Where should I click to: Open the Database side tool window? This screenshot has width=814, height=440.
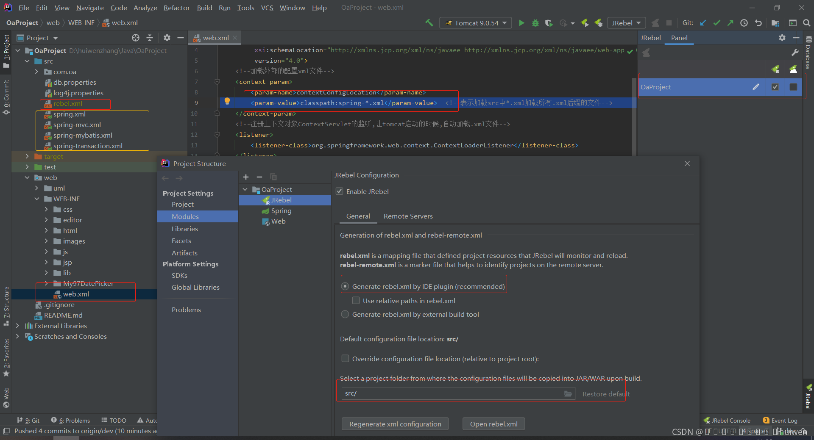click(x=808, y=53)
